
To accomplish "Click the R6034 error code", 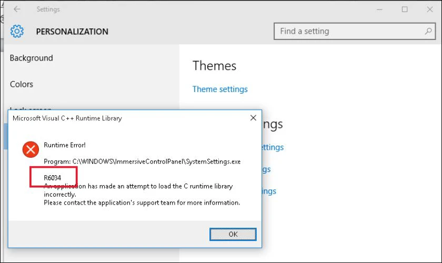I will click(52, 178).
